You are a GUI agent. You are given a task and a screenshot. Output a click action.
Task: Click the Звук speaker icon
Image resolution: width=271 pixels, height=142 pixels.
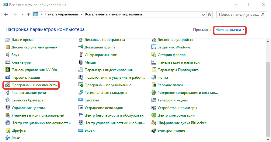8,55
